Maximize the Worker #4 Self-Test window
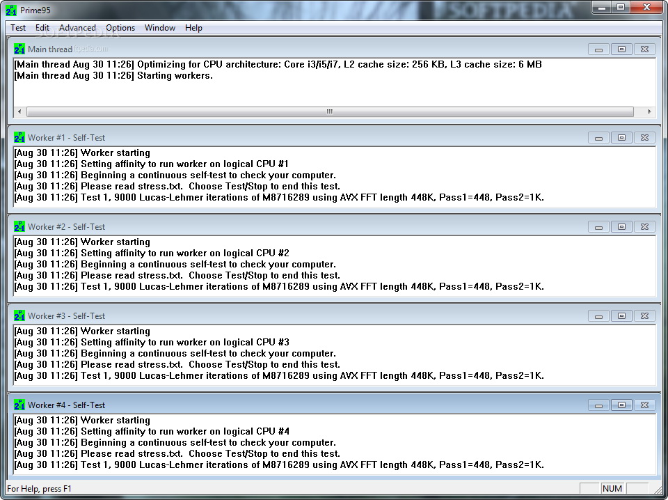The image size is (668, 500). pyautogui.click(x=621, y=405)
